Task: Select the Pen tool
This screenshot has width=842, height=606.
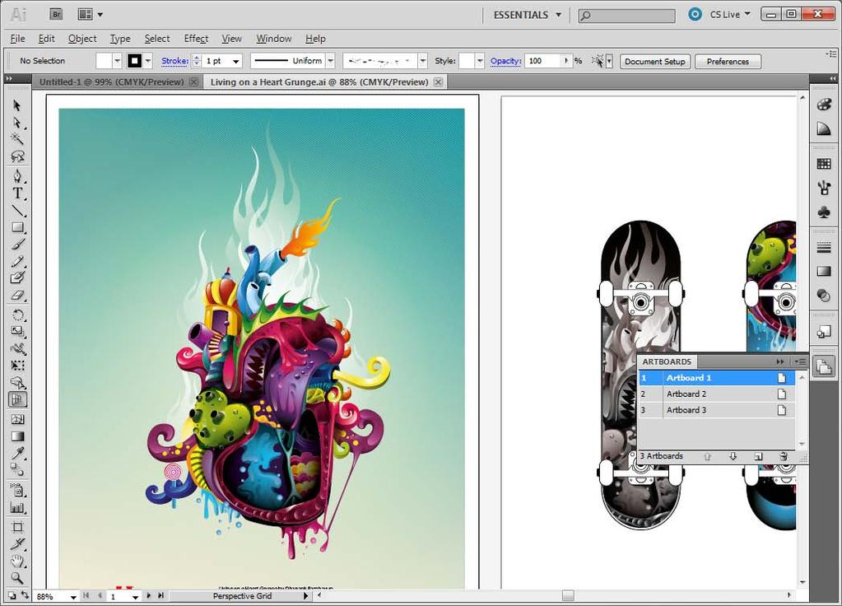Action: [17, 176]
